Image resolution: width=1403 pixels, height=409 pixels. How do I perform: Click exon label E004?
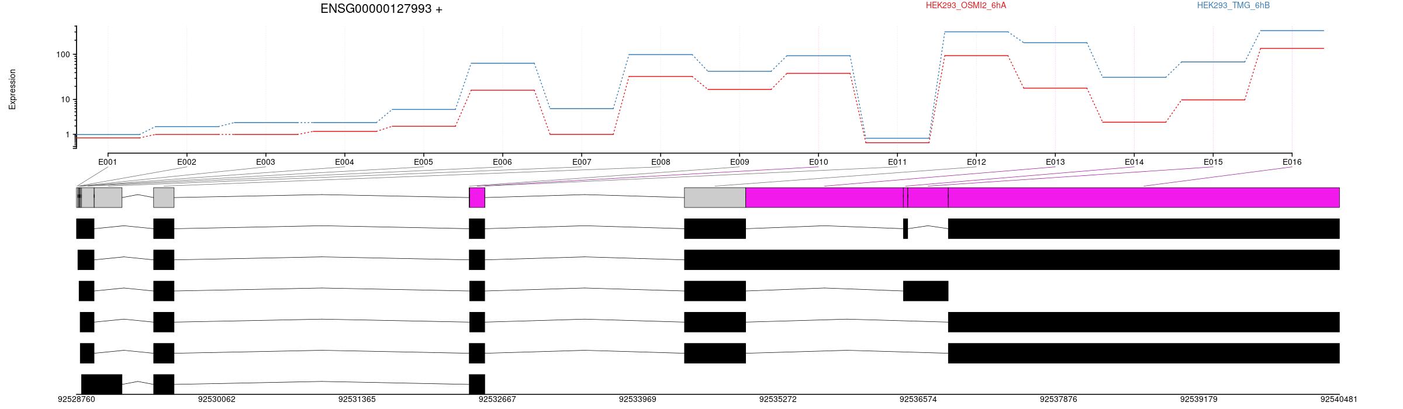(x=344, y=162)
